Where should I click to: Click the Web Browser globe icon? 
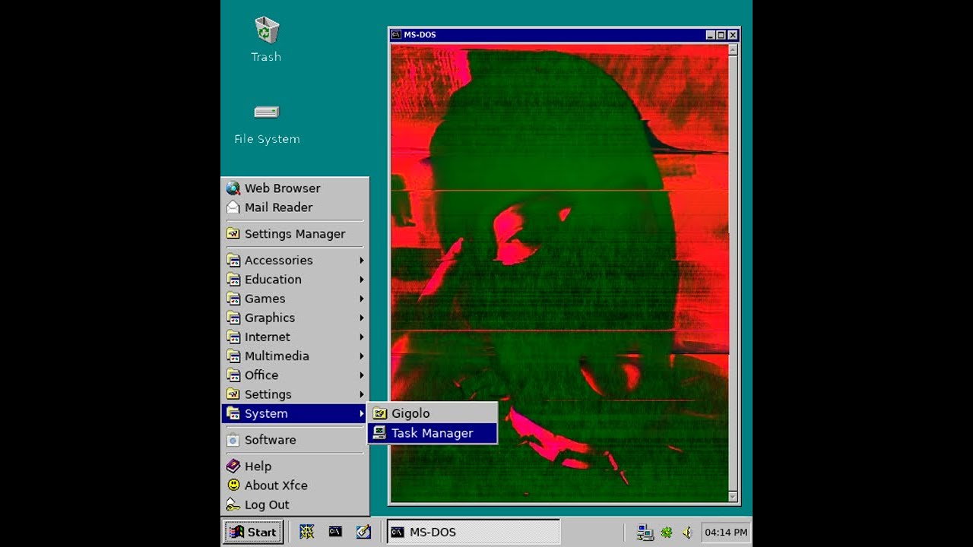coord(233,188)
